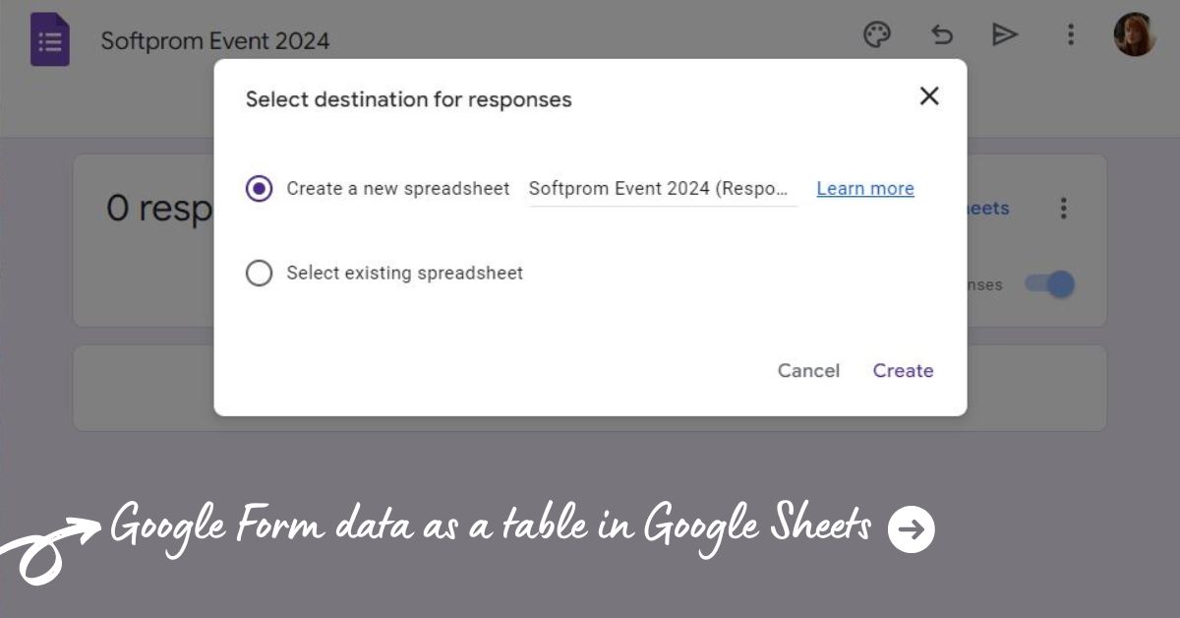Screen dimensions: 1180x618
Task: Open the toolbar More options kebab menu
Action: [1070, 34]
